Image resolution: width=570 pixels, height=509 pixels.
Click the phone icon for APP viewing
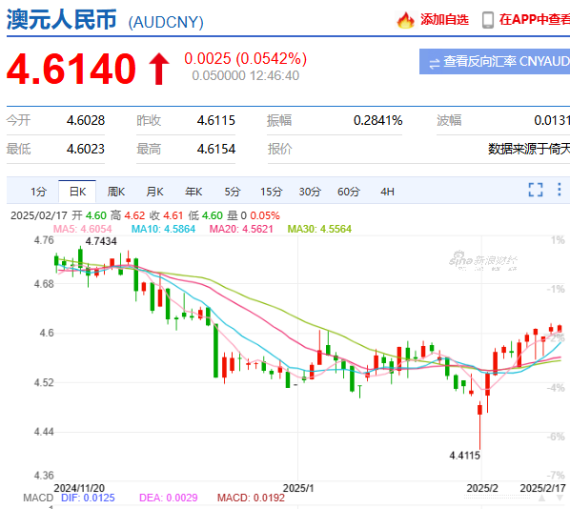point(488,20)
